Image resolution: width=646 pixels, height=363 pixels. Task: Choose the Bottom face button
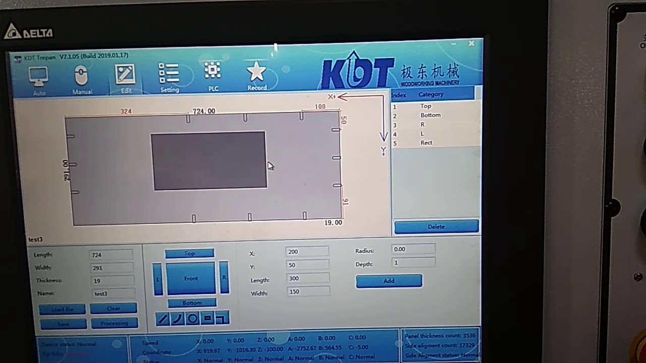192,303
